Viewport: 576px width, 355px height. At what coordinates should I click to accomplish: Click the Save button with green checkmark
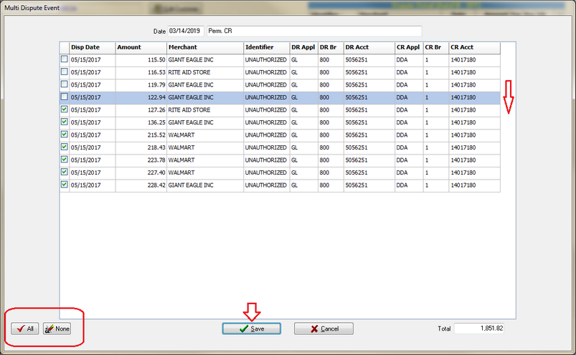251,329
